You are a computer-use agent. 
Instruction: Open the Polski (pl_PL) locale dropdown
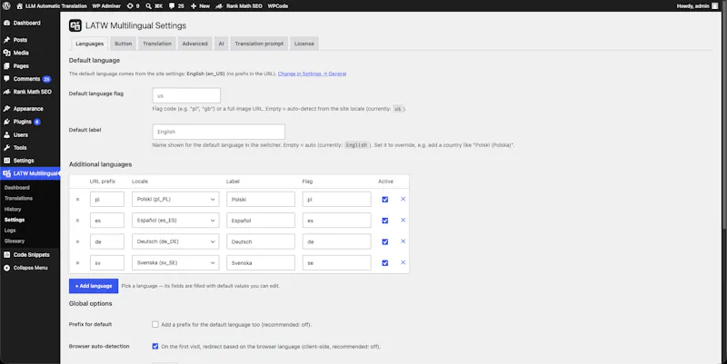[x=175, y=199]
